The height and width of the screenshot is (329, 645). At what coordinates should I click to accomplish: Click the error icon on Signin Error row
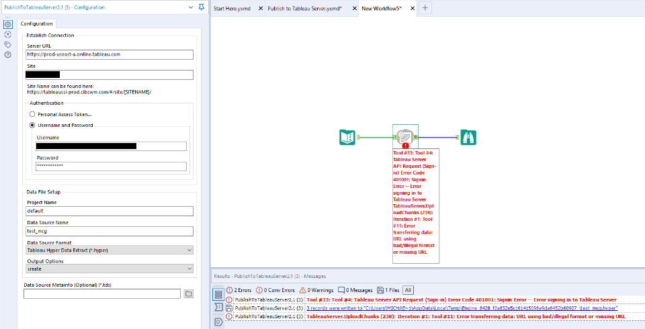tap(228, 300)
